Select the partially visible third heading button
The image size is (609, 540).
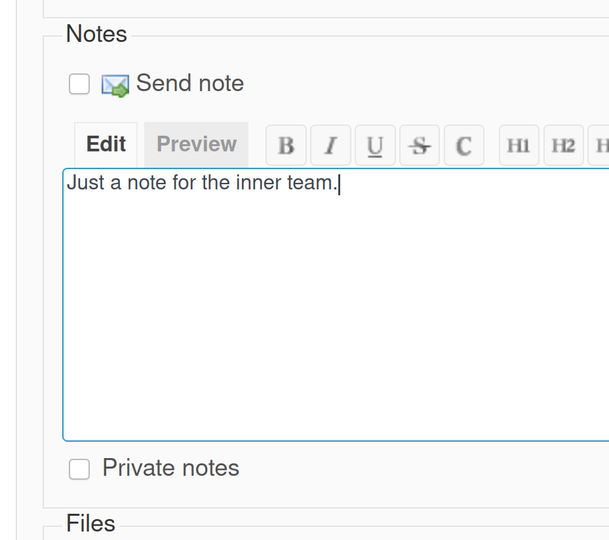pos(602,145)
